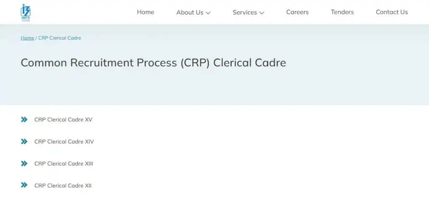This screenshot has height=204, width=429.
Task: Click the Home breadcrumb link
Action: tap(27, 38)
